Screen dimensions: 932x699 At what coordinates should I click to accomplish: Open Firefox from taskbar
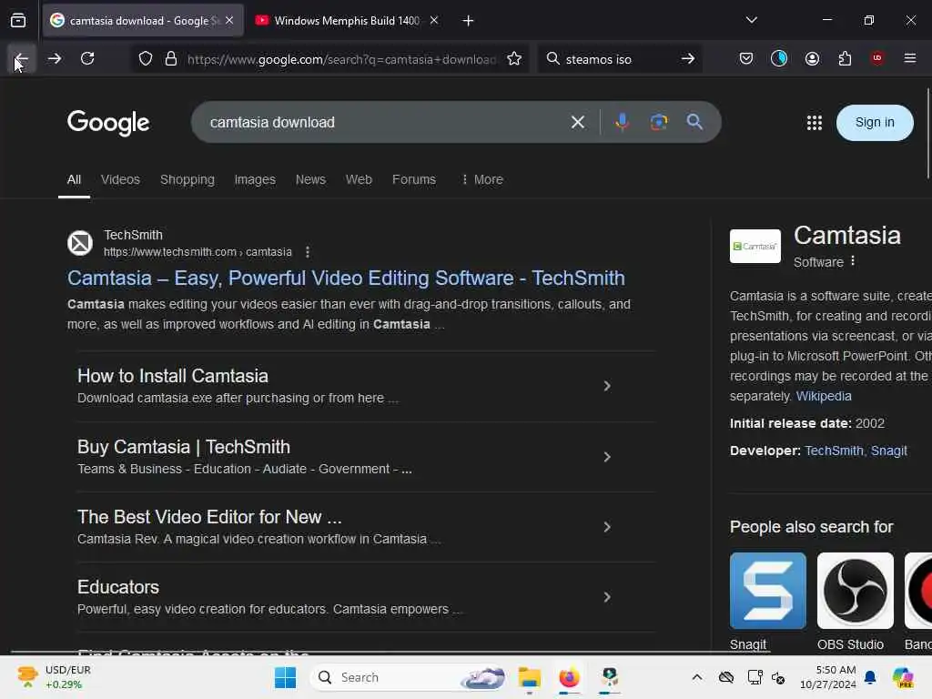pos(570,677)
